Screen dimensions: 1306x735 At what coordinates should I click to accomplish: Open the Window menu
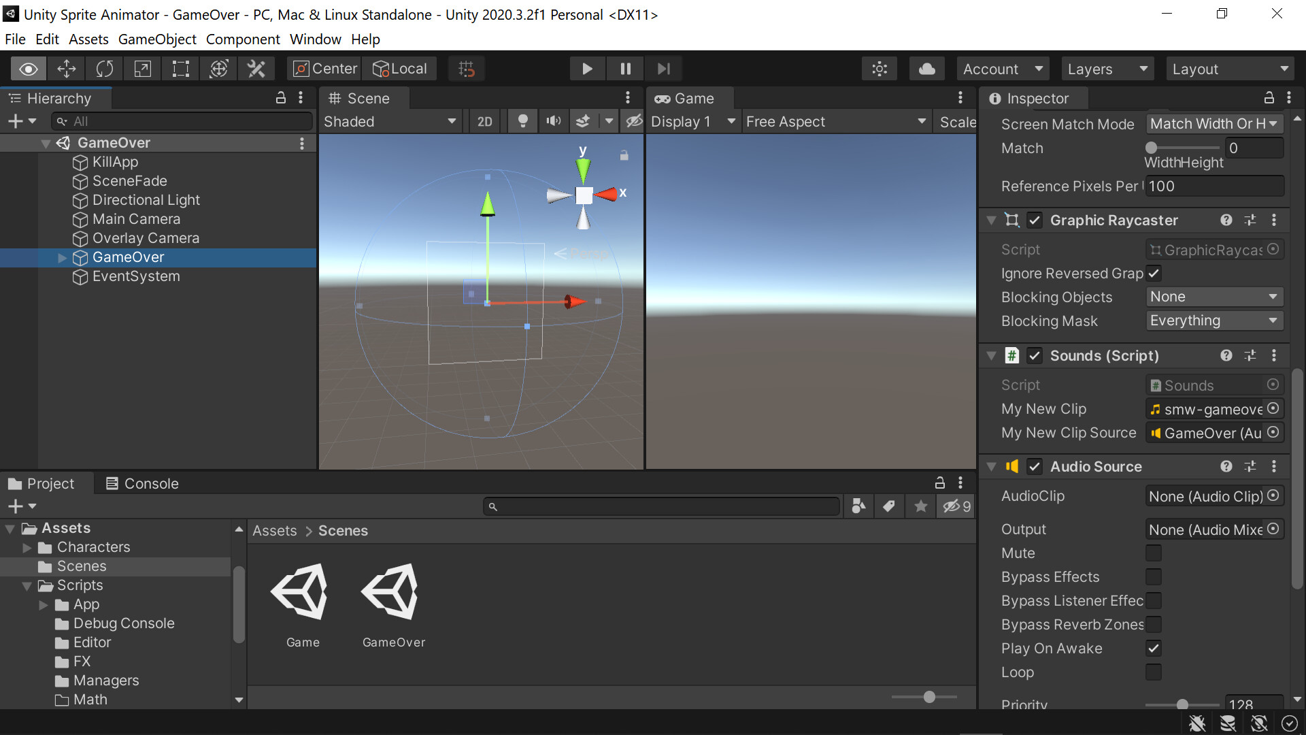pos(315,39)
